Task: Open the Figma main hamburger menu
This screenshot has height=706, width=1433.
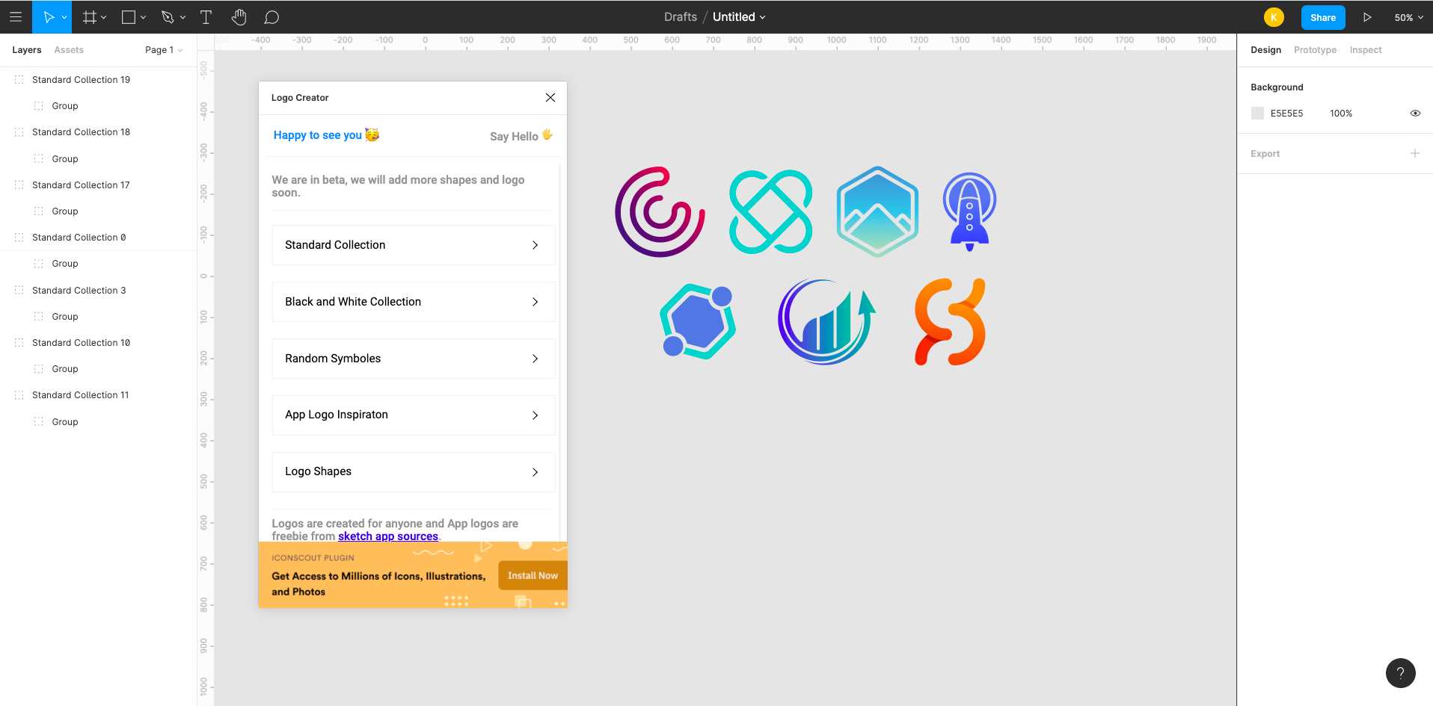Action: click(16, 16)
